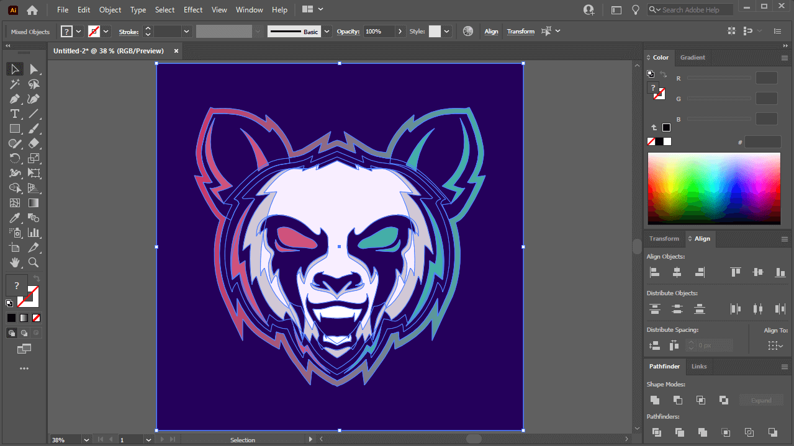Click the Unite shape mode icon

coord(655,400)
